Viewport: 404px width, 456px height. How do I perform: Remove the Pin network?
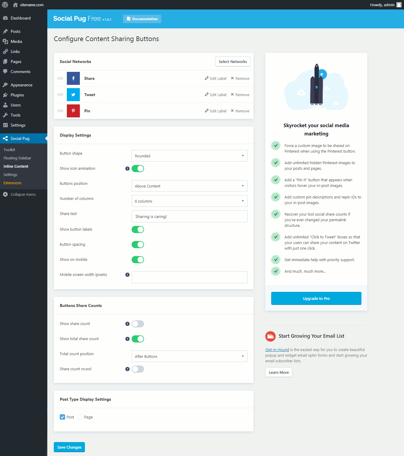point(240,111)
